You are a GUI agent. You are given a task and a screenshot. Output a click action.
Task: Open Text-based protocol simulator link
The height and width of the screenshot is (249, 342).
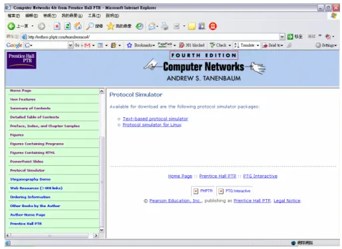click(x=155, y=119)
